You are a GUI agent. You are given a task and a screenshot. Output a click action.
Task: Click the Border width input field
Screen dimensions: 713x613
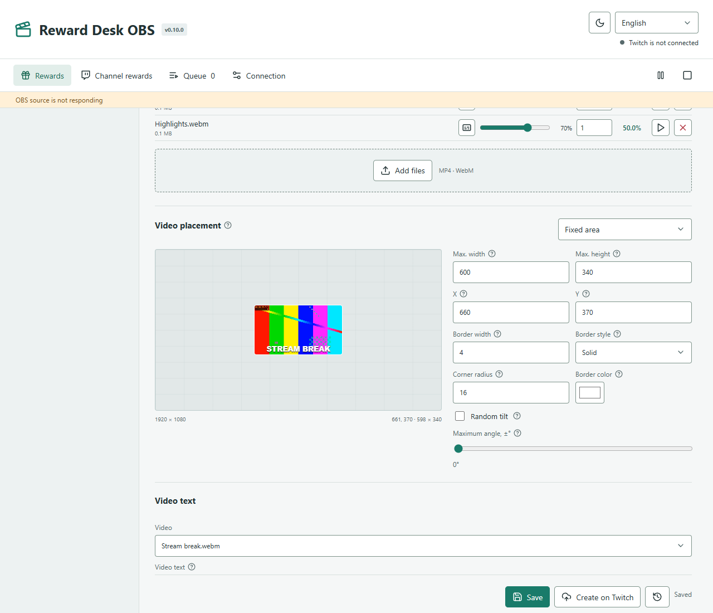511,353
